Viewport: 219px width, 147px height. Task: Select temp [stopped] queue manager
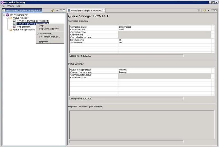[24, 27]
